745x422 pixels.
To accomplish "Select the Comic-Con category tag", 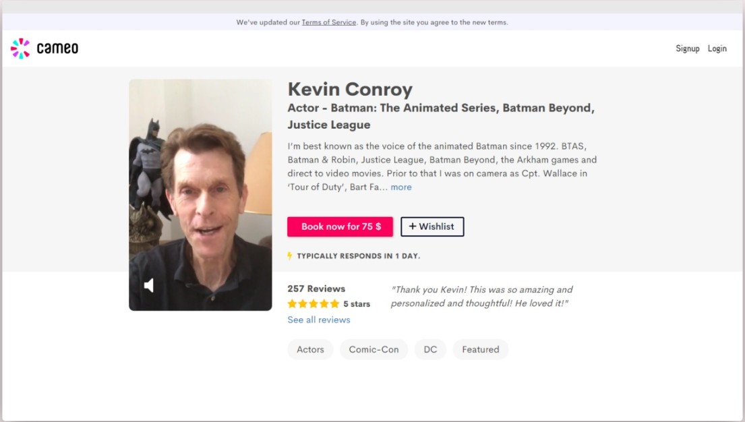I will (x=374, y=349).
